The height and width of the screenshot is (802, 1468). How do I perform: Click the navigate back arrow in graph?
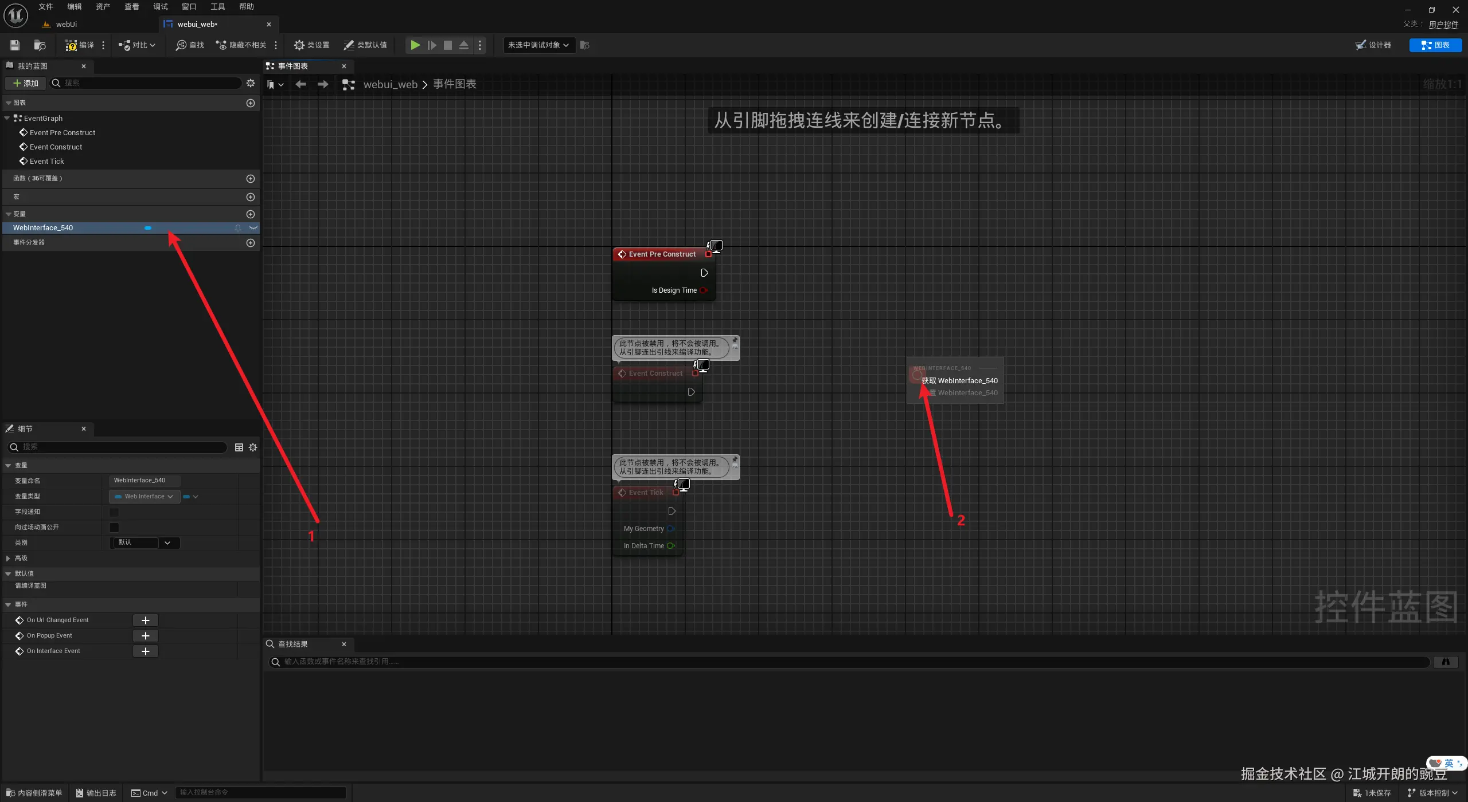pos(300,84)
